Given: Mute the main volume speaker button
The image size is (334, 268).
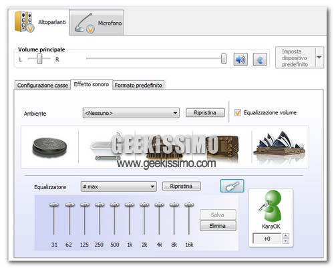Looking at the screenshot, I should point(240,59).
